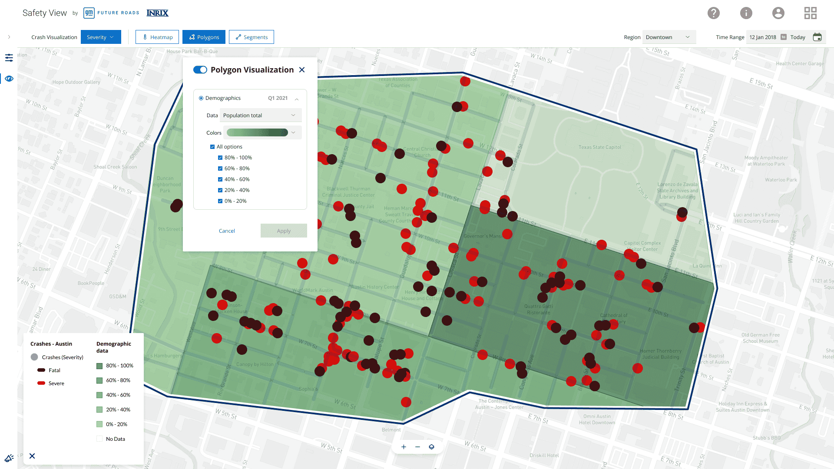Viewport: 834px width, 469px height.
Task: Click the Fatal legend marker
Action: 41,370
